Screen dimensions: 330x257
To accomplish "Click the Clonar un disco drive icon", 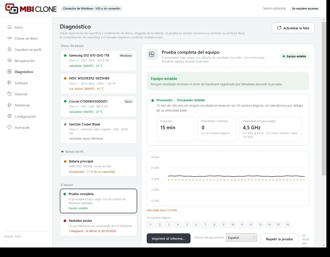I will pos(10,38).
